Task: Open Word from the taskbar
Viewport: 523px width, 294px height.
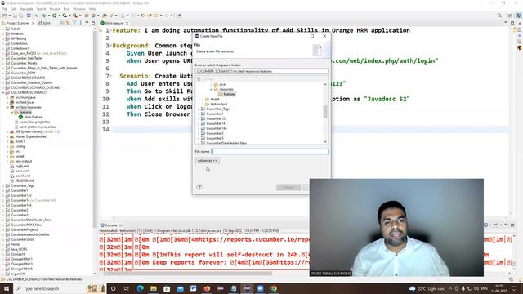Action: 194,288
